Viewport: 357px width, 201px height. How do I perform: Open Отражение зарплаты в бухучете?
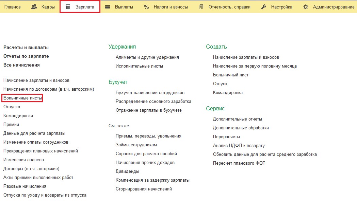pos(148,110)
